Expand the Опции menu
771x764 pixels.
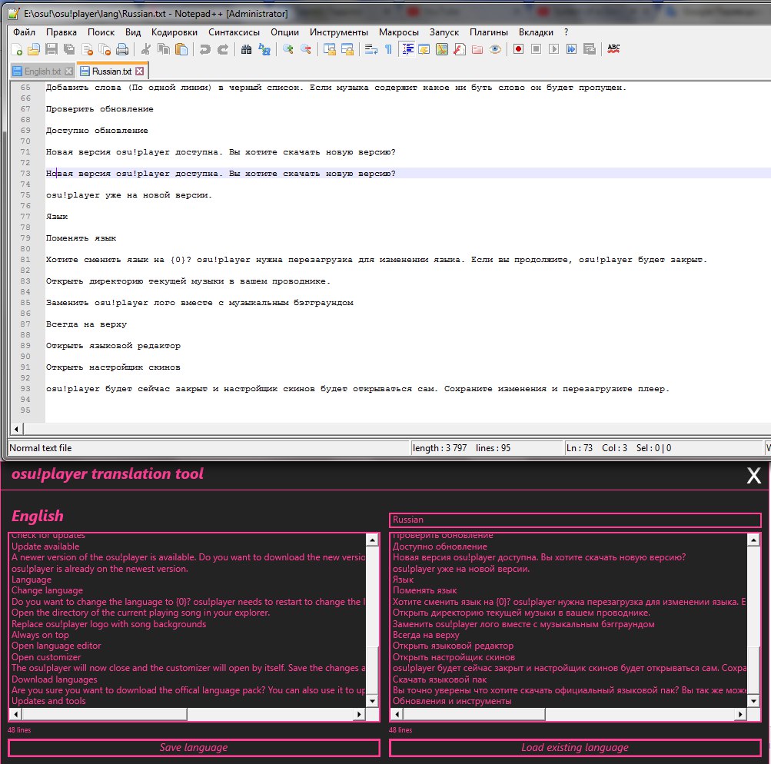tap(284, 32)
